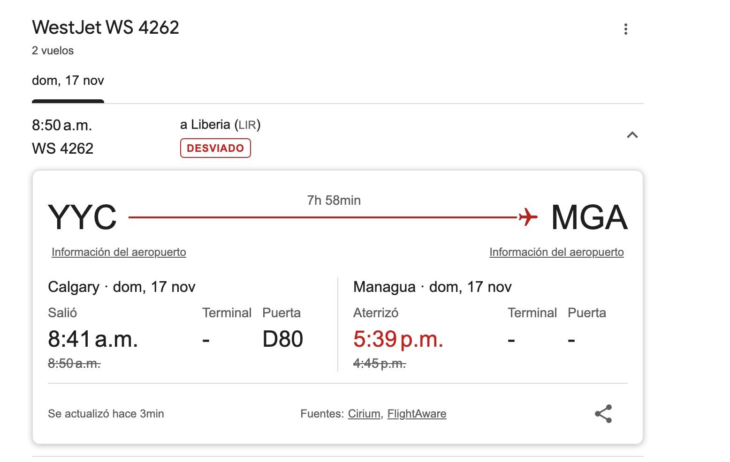
Task: Open the Cirium source link
Action: (x=364, y=414)
